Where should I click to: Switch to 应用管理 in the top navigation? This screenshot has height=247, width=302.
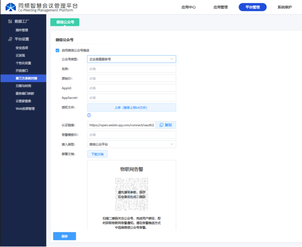(220, 7)
